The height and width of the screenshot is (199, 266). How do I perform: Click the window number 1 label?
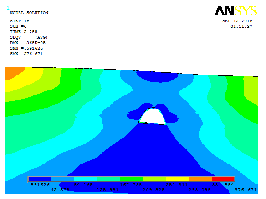pos(8,8)
